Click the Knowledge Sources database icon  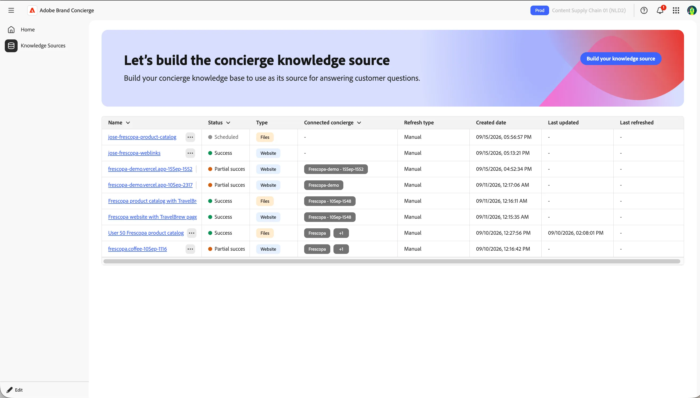coord(11,46)
